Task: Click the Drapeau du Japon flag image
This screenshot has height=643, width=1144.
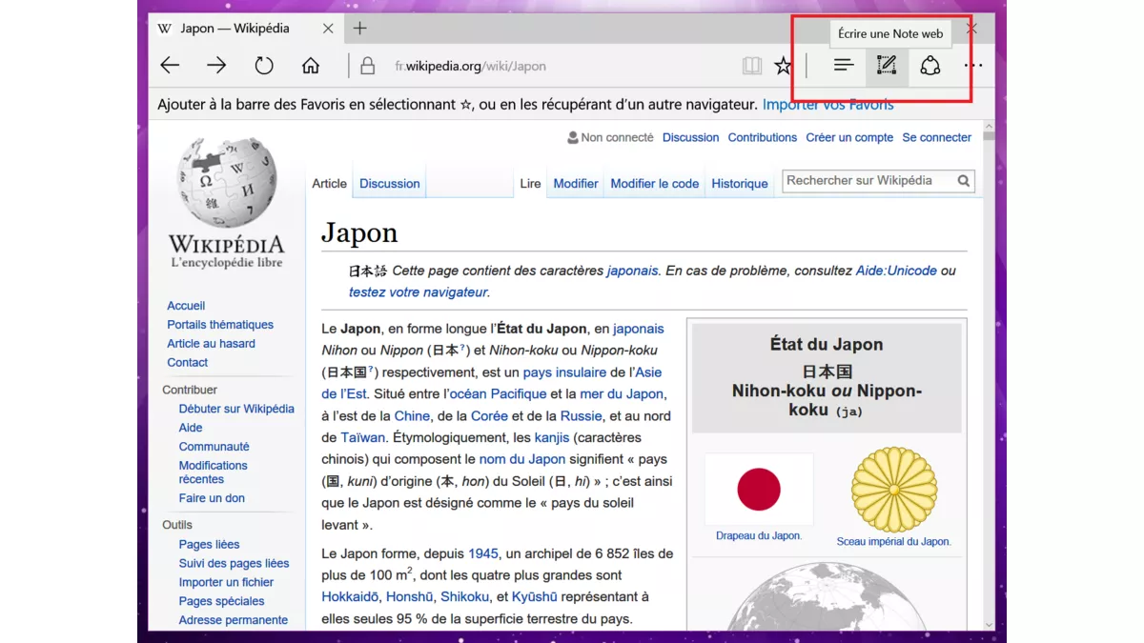Action: click(x=759, y=490)
